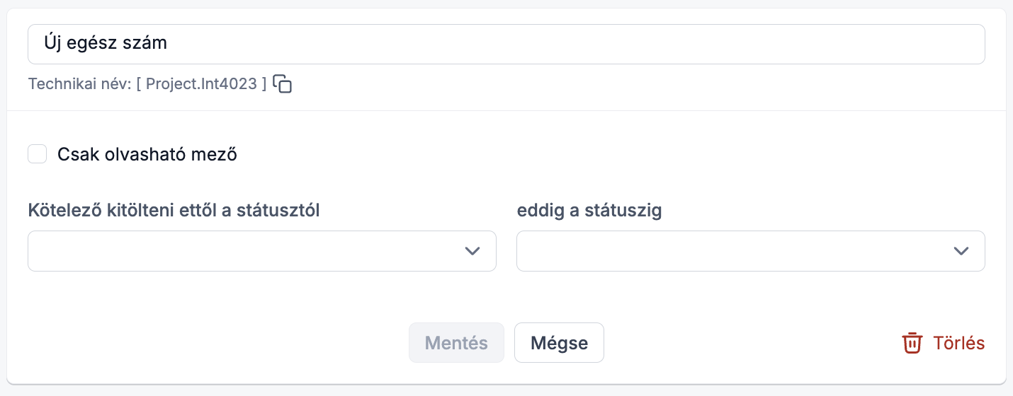Viewport: 1013px width, 396px height.
Task: Click the 'Csak olvasható mező' label text
Action: coord(147,155)
